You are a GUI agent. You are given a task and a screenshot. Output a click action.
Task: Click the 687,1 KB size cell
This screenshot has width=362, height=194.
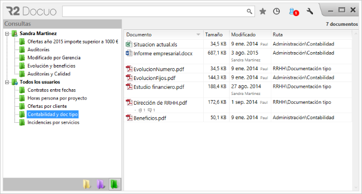click(x=217, y=53)
